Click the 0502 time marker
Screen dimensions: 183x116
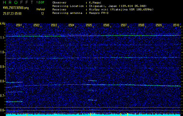tap(36, 25)
